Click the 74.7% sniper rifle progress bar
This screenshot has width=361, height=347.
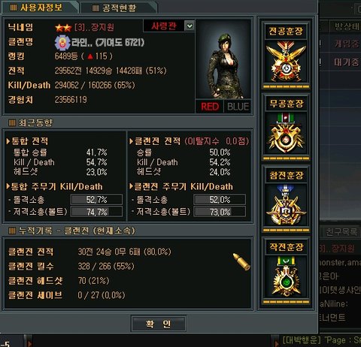[97, 212]
